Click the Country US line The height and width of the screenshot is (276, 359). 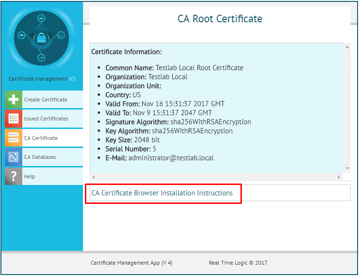point(123,95)
